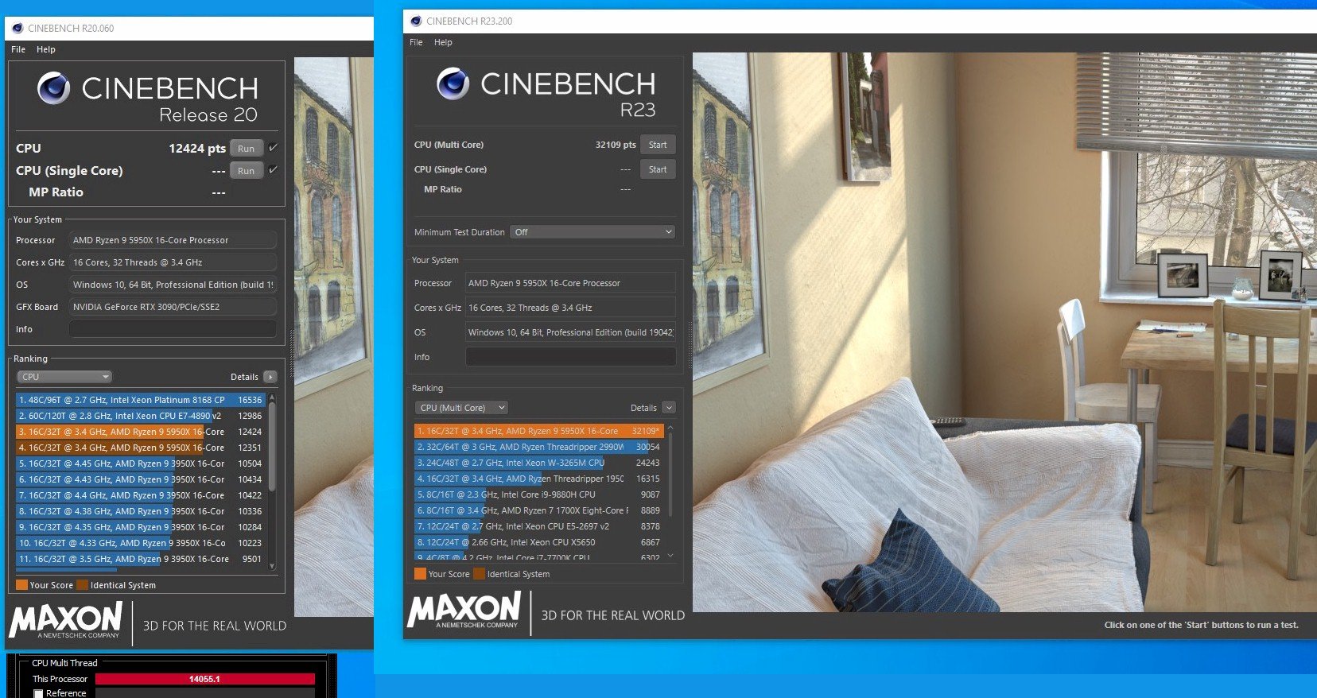
Task: Select R20 ranking row 60C/120T Xeon E7-4890 v2
Action: (x=141, y=416)
